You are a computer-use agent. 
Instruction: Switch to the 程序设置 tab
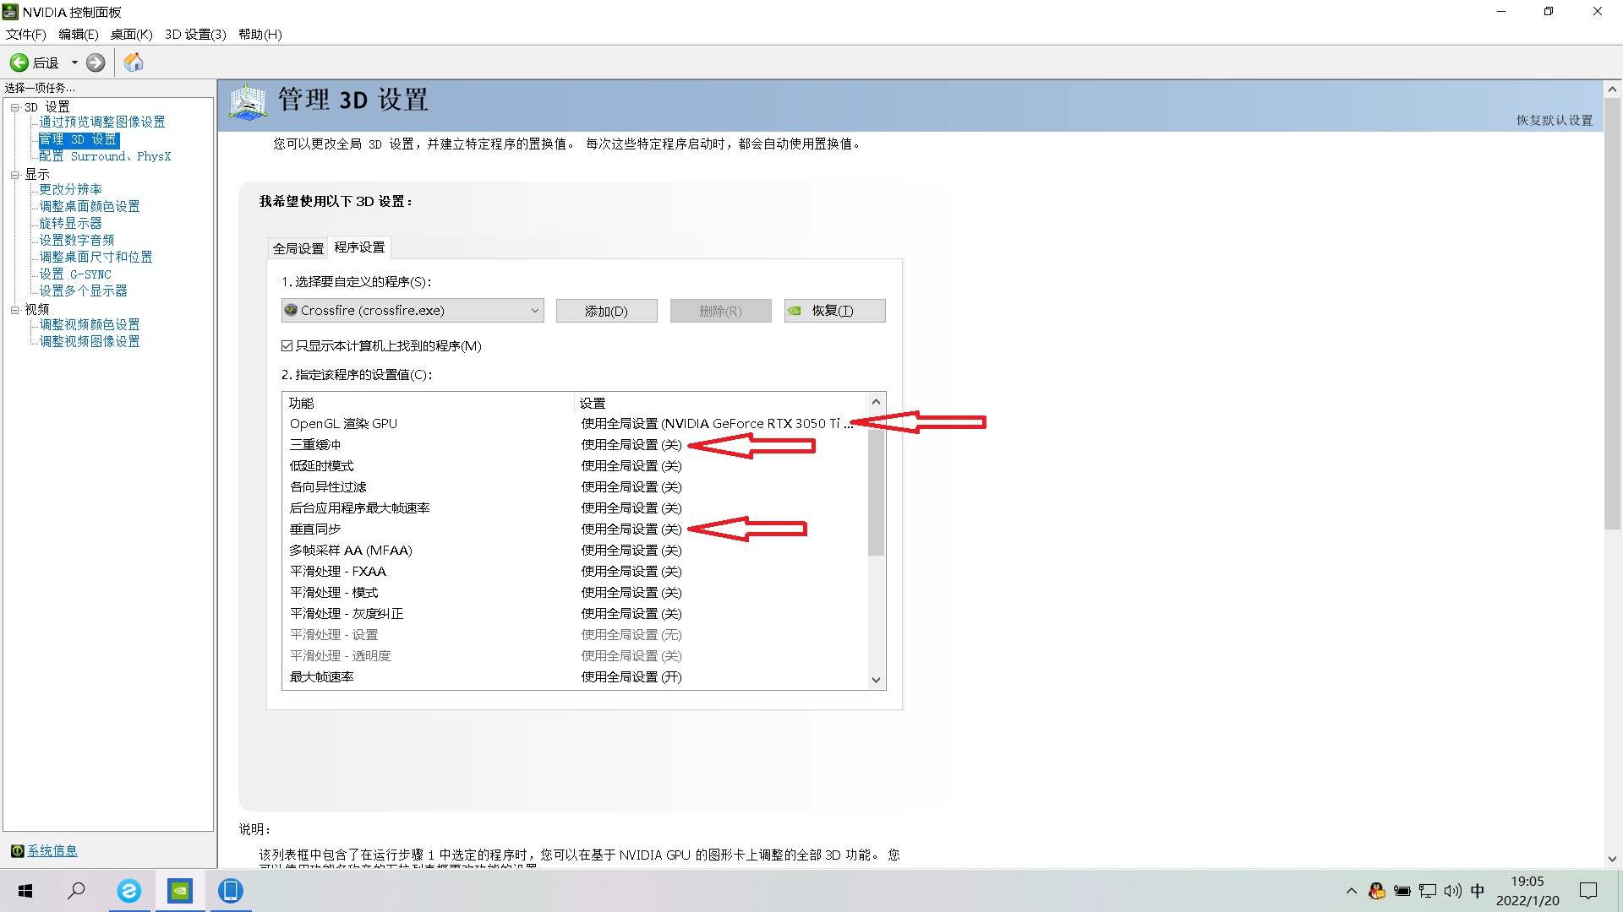coord(359,247)
